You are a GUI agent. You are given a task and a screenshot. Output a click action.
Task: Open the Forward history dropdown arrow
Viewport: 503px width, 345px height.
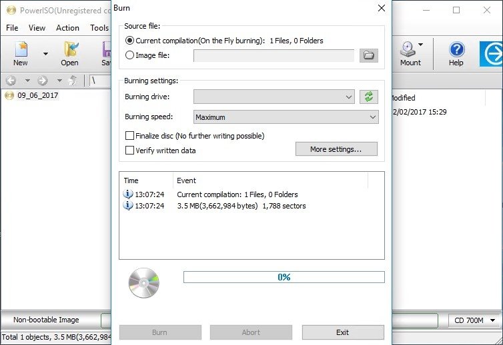coord(59,80)
